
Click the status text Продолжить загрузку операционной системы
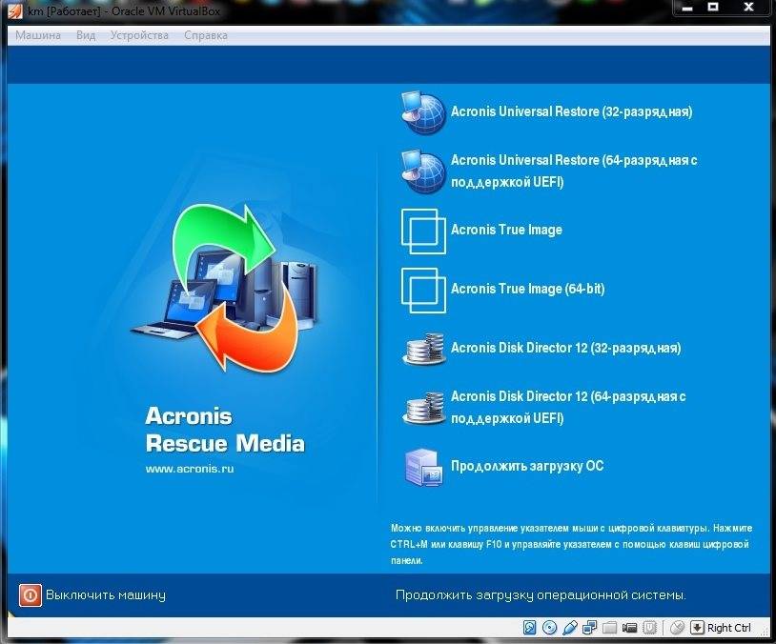pos(541,595)
